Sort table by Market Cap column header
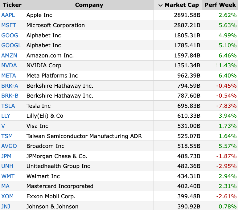This screenshot has width=238, height=210. coord(179,5)
